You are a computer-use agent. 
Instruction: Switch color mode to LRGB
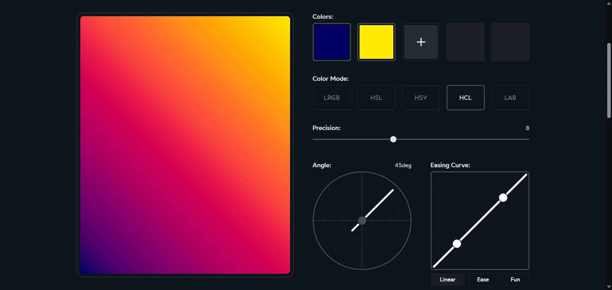point(332,98)
